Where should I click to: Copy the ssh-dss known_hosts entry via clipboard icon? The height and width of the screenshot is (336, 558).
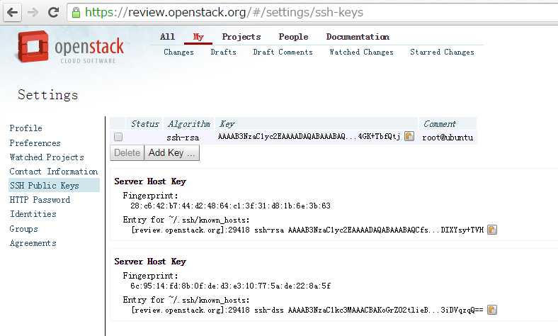pos(492,310)
